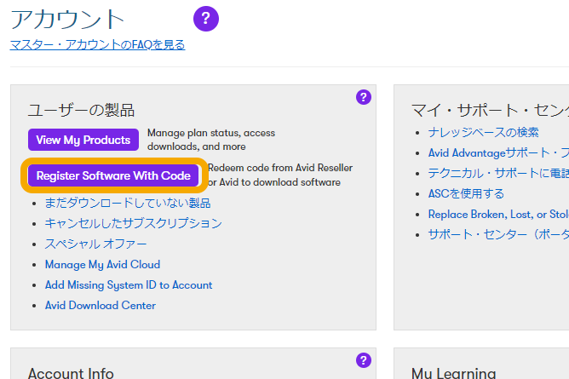The width and height of the screenshot is (569, 379).
Task: Open テクニカル・サポートに電話 link
Action: 498,173
